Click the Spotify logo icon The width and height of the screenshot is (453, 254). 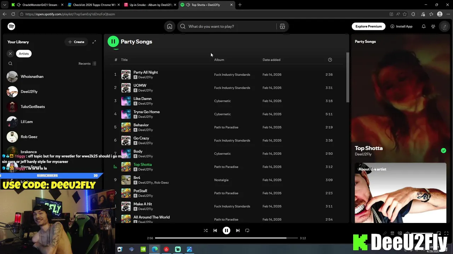pyautogui.click(x=11, y=26)
